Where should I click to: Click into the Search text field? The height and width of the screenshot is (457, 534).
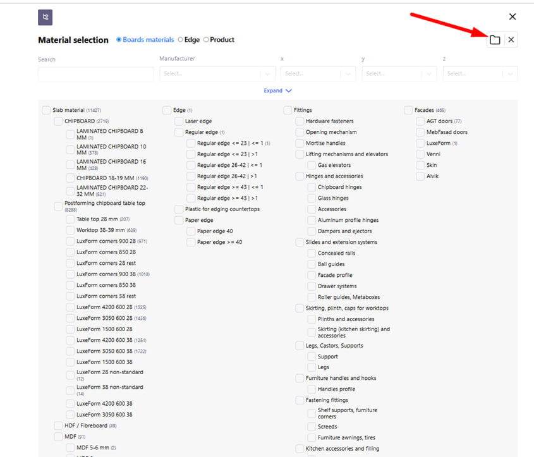pos(95,74)
